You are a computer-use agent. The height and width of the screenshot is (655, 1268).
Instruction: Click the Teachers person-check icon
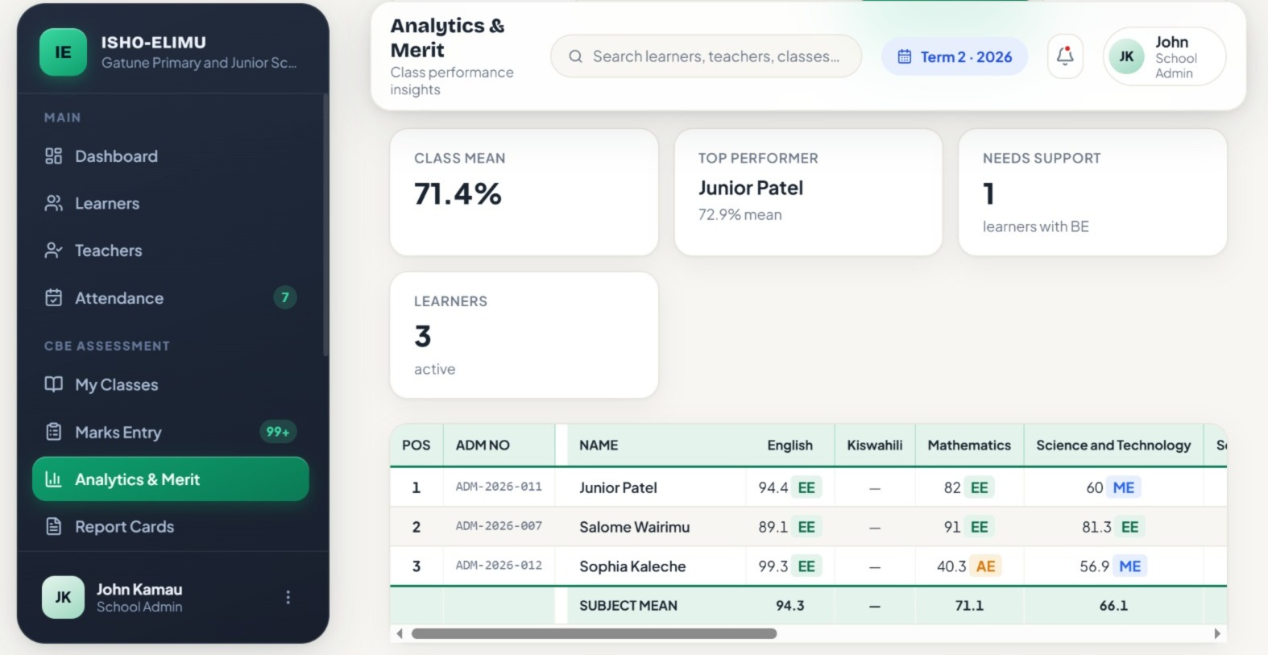pos(53,251)
